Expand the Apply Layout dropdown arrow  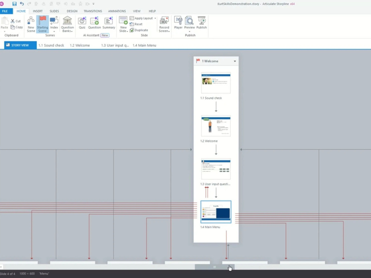point(155,18)
